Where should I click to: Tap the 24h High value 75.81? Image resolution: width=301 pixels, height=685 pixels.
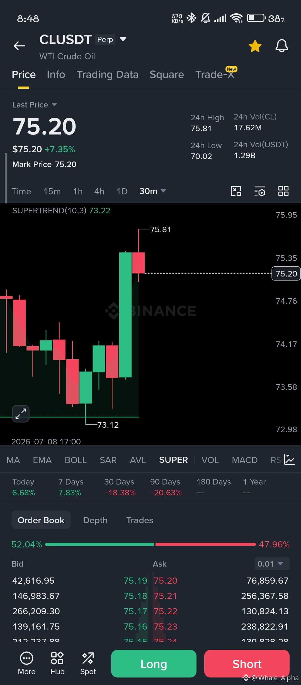(201, 128)
